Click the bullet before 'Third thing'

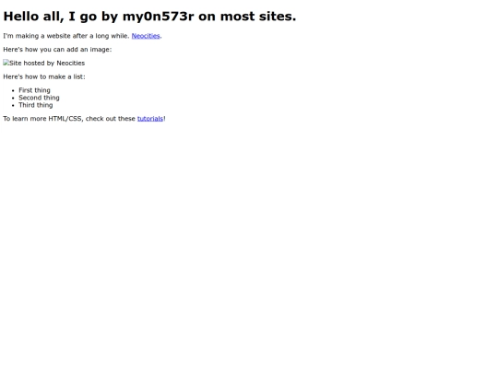click(13, 105)
